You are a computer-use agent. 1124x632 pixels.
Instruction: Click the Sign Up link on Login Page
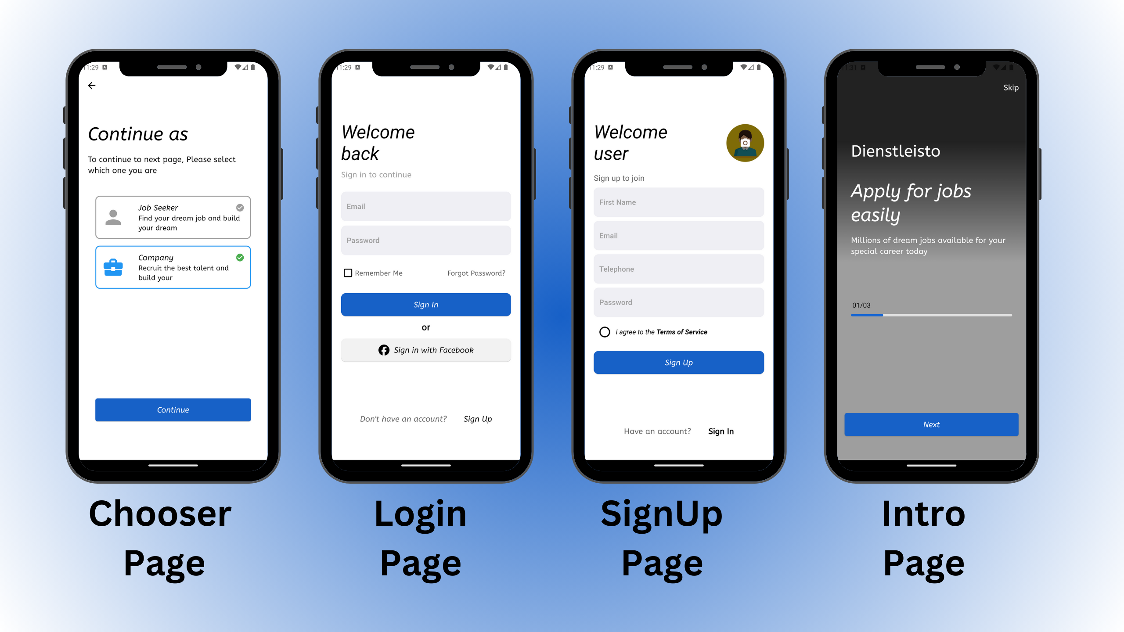pos(477,418)
